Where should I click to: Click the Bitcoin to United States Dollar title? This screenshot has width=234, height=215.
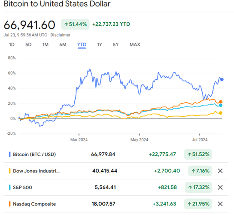pyautogui.click(x=57, y=4)
